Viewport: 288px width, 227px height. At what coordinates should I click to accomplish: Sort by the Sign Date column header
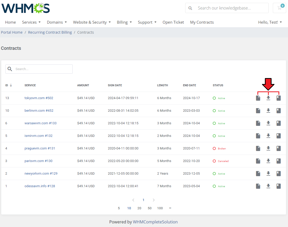(115, 85)
